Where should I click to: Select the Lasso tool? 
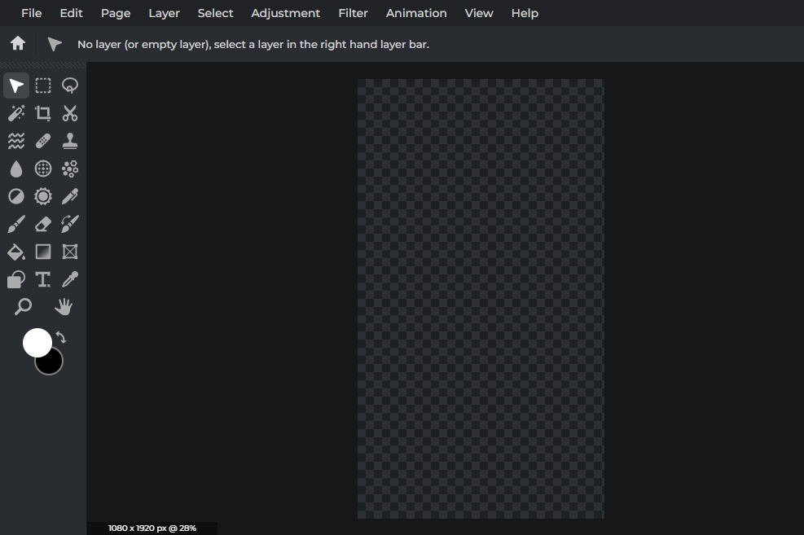(70, 86)
